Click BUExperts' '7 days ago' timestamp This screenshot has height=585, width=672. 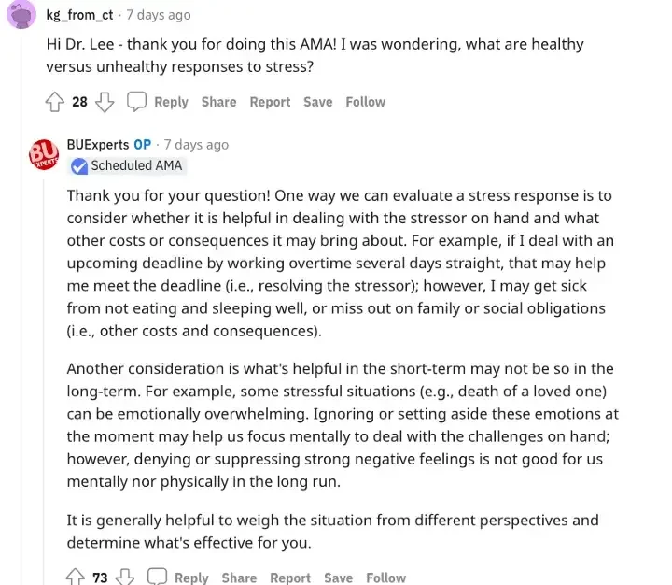[x=196, y=145]
